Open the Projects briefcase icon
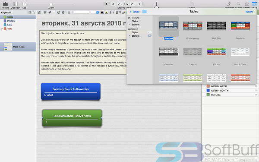259x162 pixels. [5, 4]
